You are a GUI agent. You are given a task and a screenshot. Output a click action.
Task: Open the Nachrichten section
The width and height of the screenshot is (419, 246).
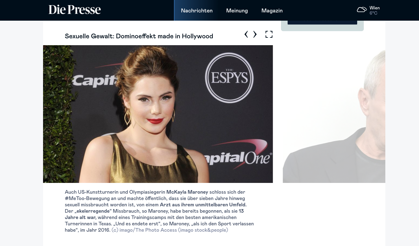point(197,10)
